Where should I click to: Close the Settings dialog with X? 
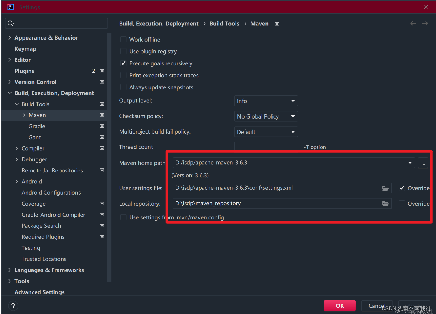click(426, 7)
